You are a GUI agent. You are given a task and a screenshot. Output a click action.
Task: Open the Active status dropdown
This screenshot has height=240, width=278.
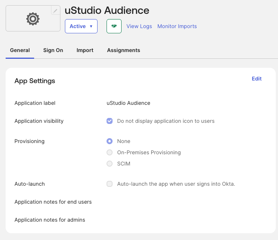tap(81, 26)
